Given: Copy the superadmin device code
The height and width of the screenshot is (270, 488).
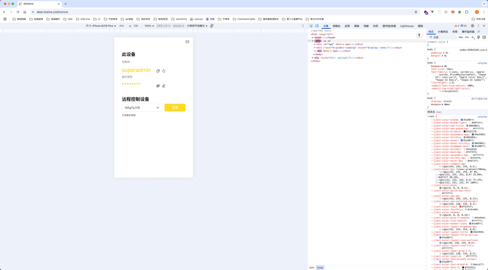Looking at the screenshot, I should 158,71.
